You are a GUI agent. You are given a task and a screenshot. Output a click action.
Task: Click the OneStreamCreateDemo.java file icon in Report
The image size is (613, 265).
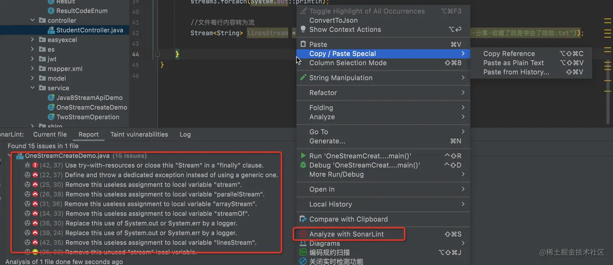(19, 156)
